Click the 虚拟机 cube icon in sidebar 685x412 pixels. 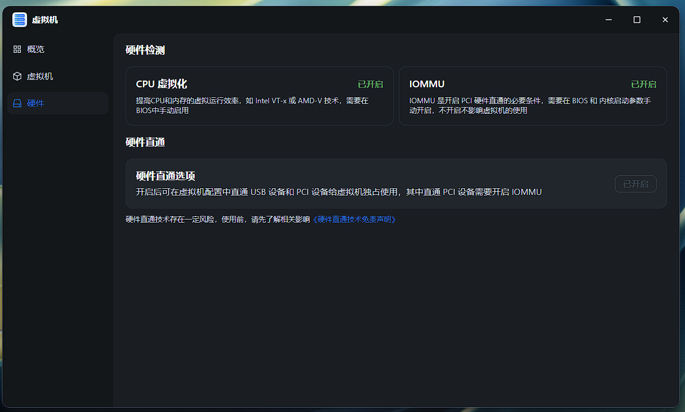point(17,76)
